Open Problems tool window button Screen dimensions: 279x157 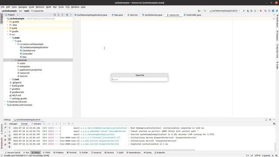pos(58,153)
